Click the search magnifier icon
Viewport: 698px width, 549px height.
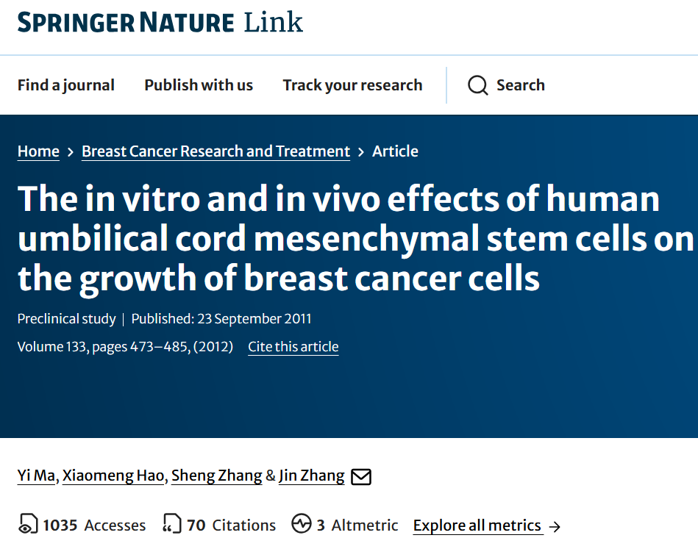pos(477,85)
